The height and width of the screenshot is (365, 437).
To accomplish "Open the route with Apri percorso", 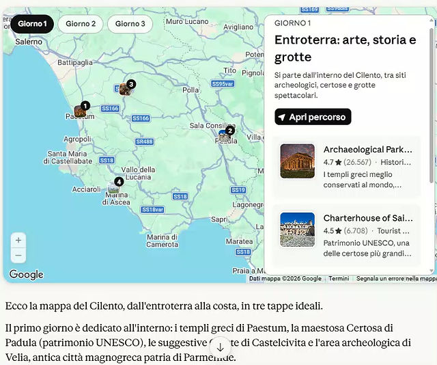I will tap(313, 117).
